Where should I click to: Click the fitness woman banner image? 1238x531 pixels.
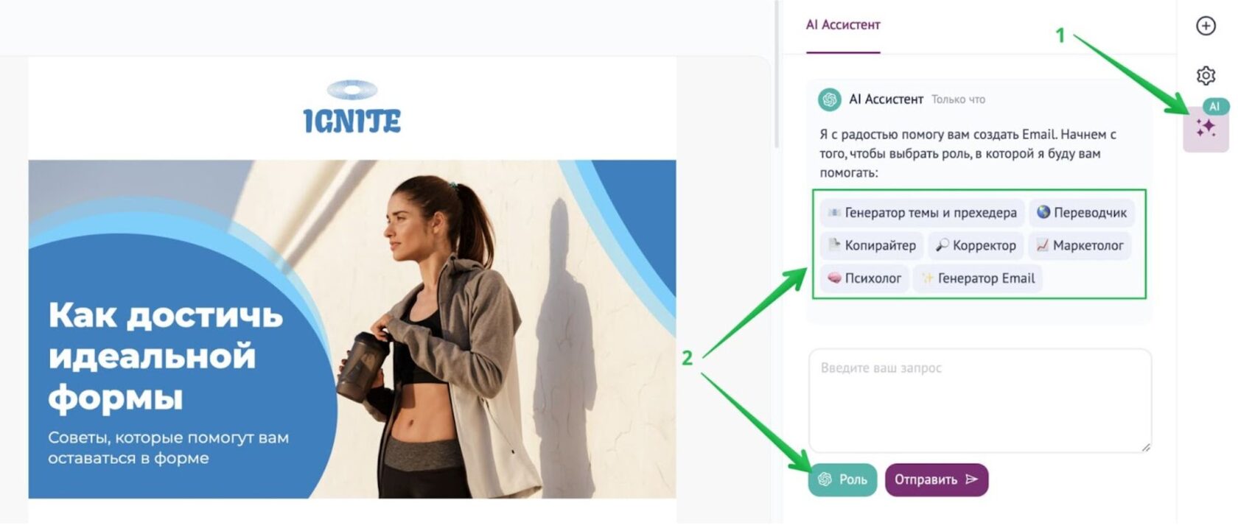coord(352,329)
